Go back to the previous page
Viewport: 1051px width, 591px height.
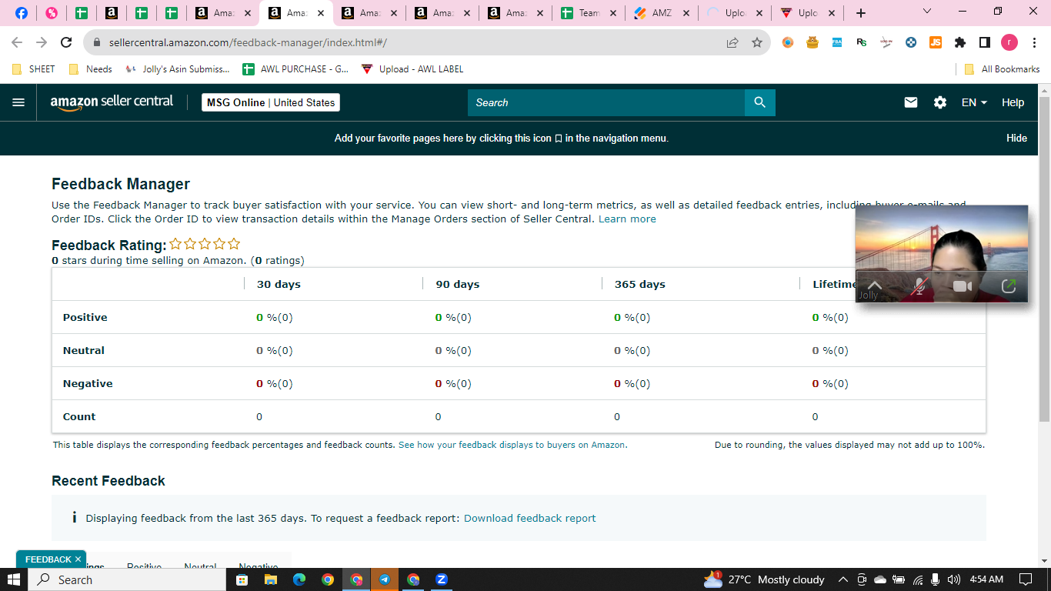point(17,42)
